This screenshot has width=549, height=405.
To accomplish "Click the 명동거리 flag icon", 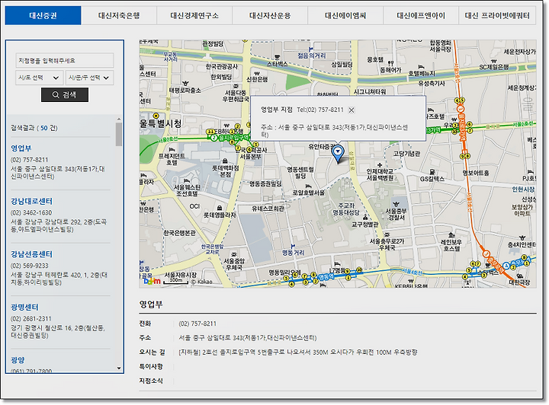I will [x=293, y=247].
